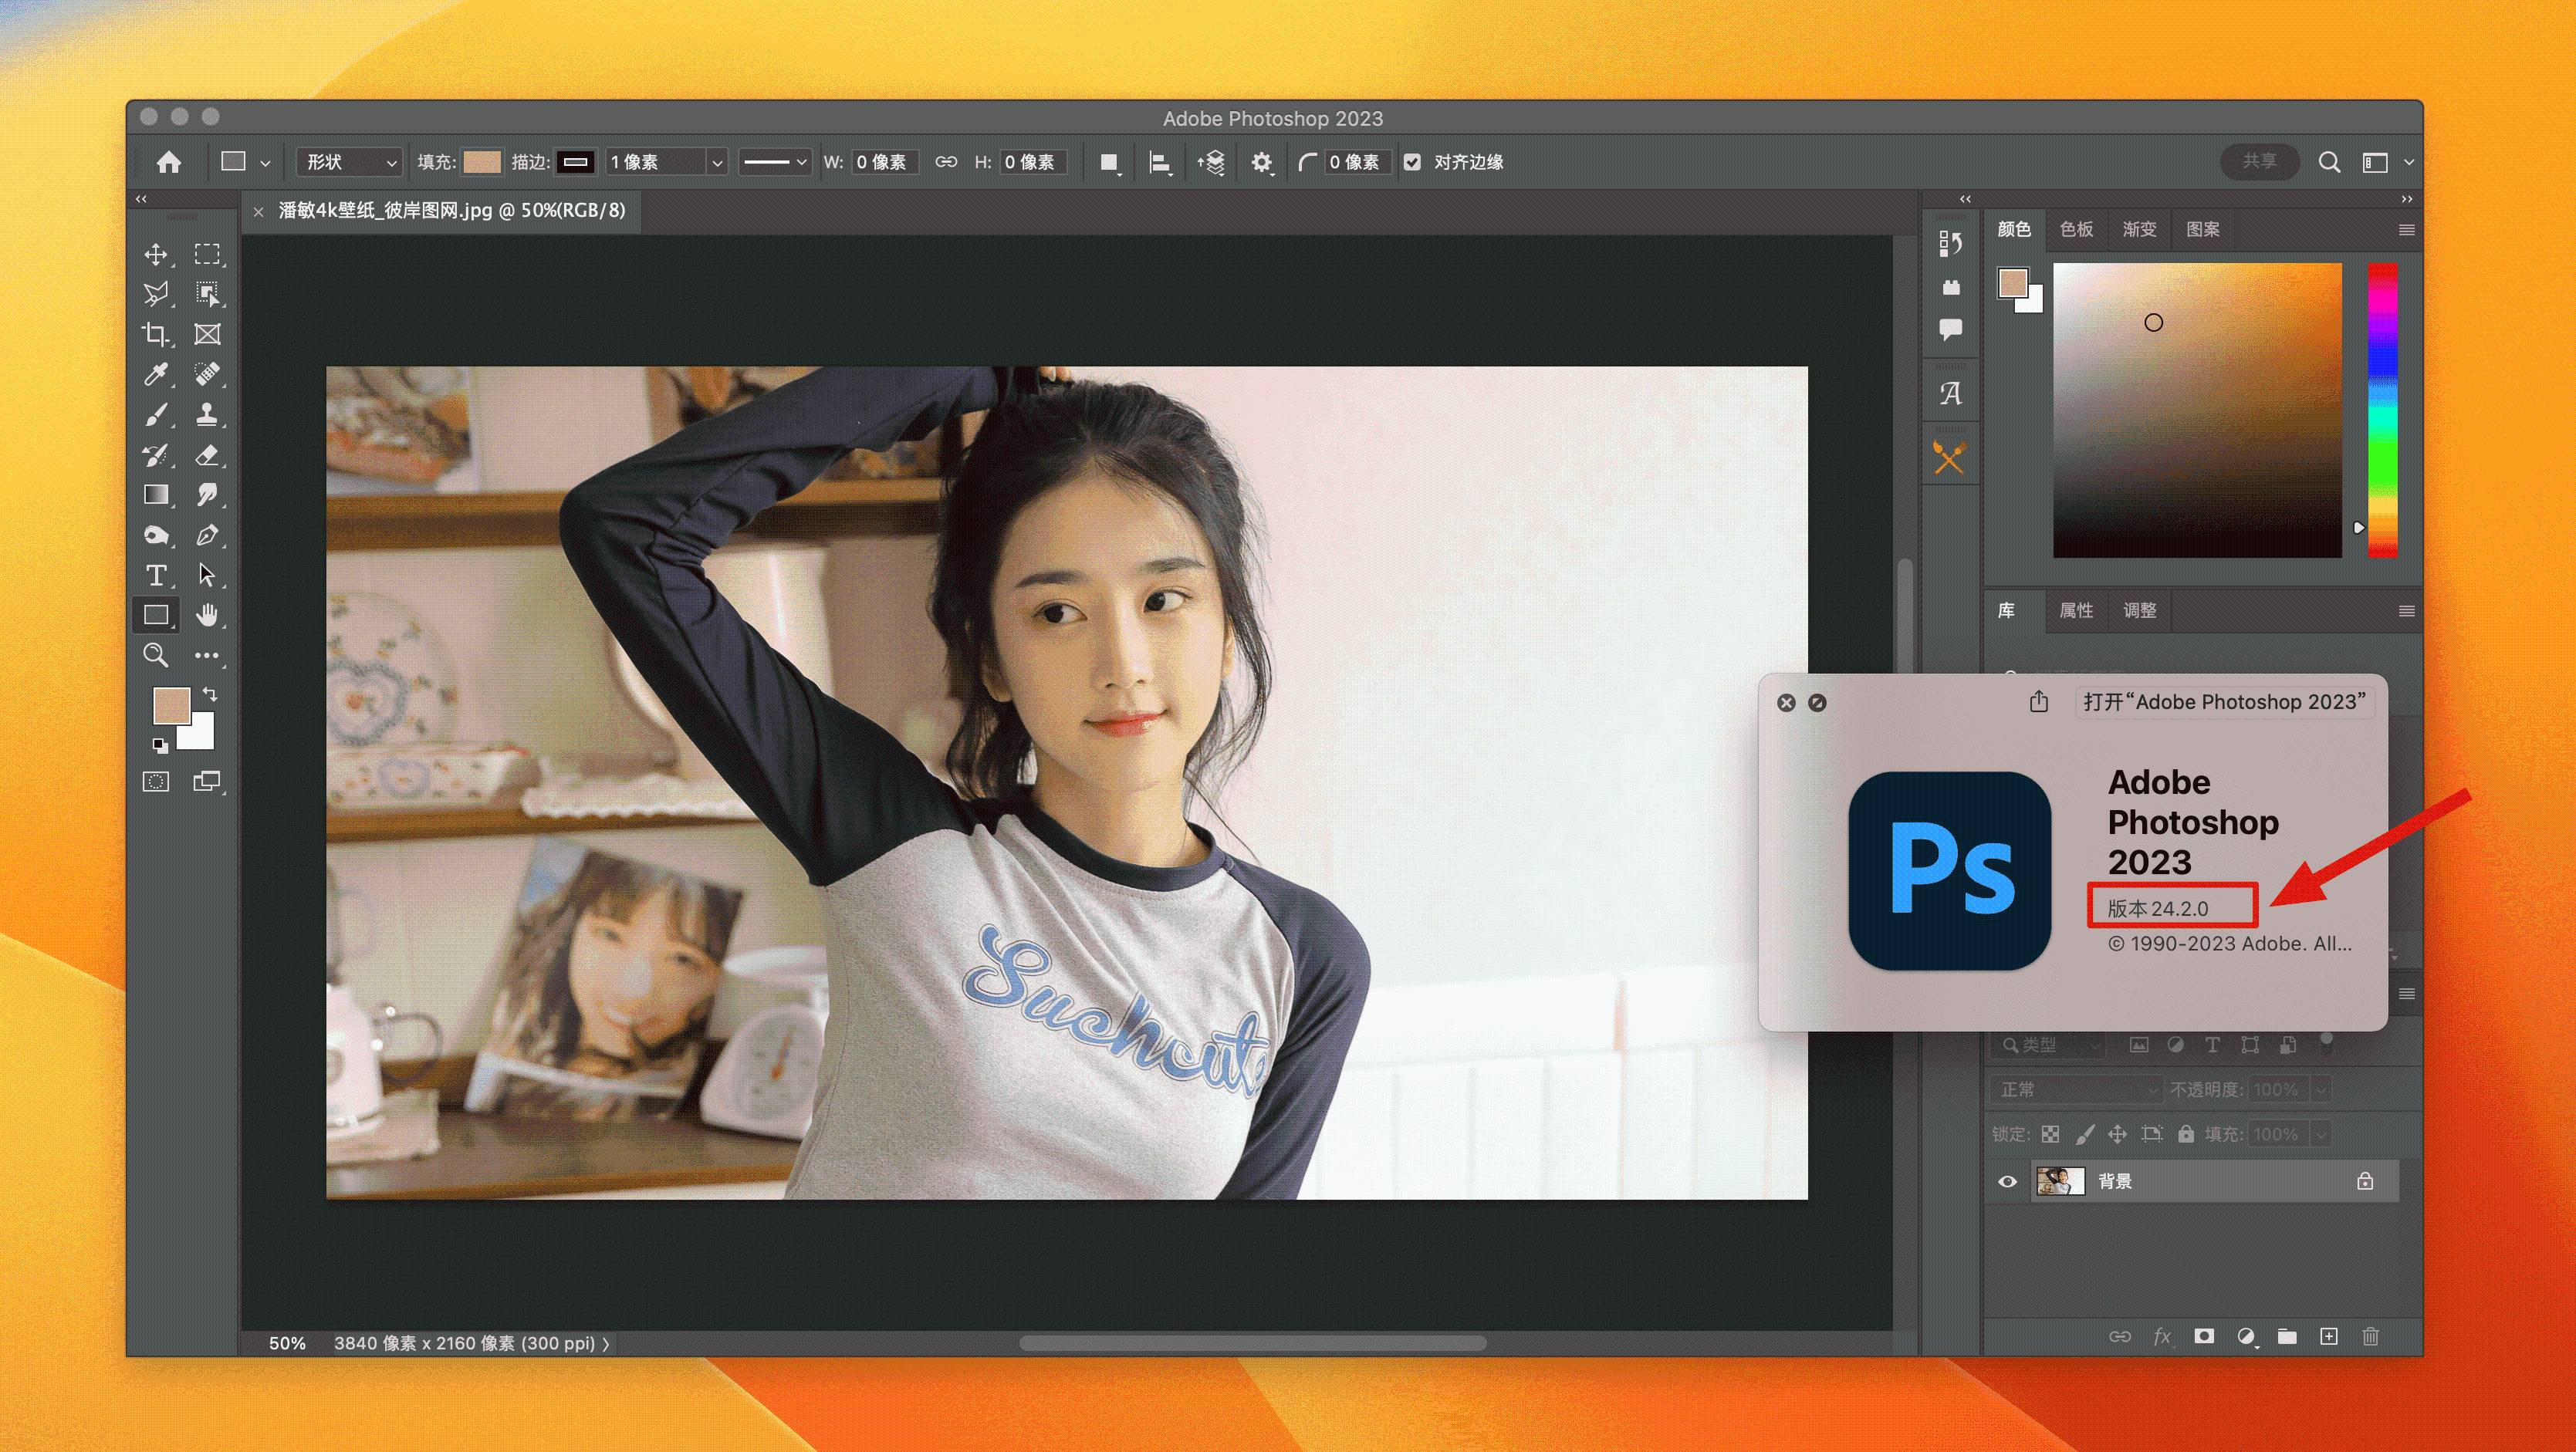Viewport: 2576px width, 1452px height.
Task: Open the stroke line style dropdown
Action: (x=774, y=162)
